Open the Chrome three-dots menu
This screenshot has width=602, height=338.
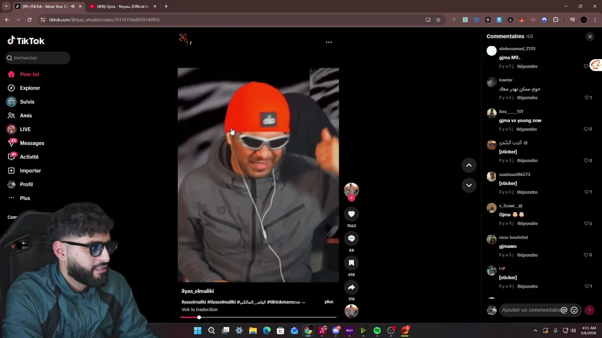point(595,20)
